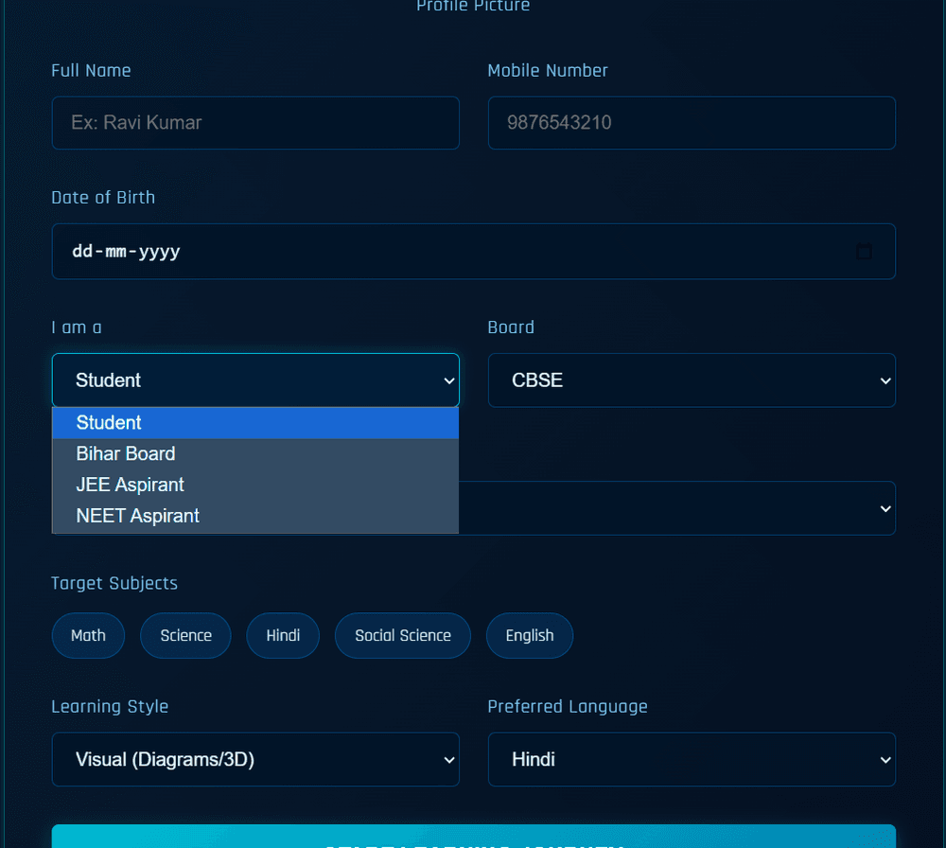Viewport: 946px width, 848px height.
Task: Click into the Mobile Number field
Action: point(692,123)
